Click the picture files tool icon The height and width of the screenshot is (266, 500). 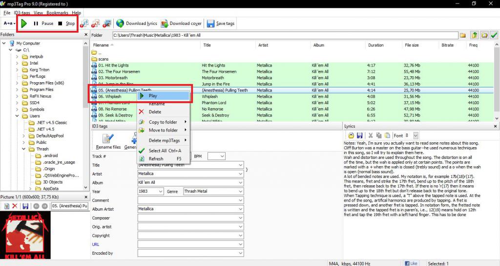pos(107,23)
